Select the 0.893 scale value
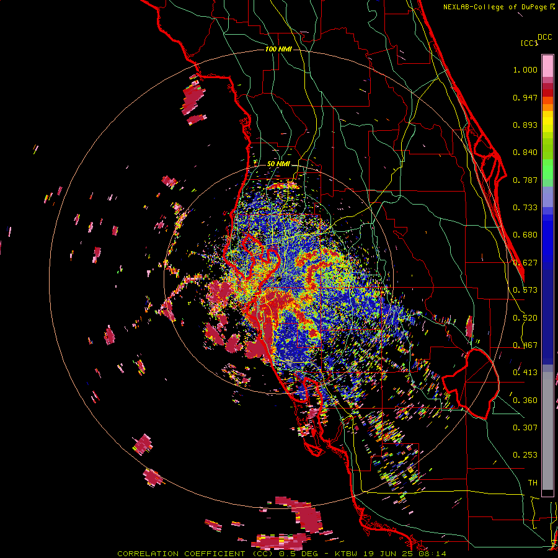The height and width of the screenshot is (558, 558). 525,125
